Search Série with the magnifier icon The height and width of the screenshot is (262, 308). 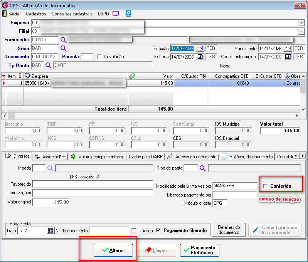click(x=64, y=48)
